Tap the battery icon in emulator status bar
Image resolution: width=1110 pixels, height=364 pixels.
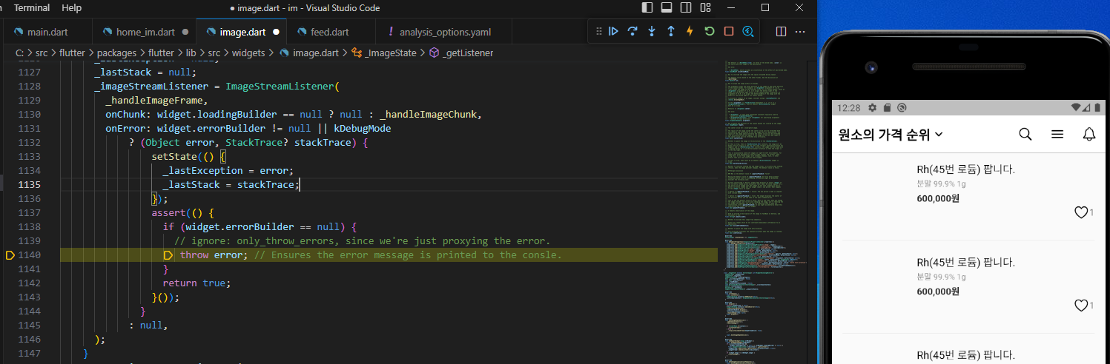[1096, 108]
